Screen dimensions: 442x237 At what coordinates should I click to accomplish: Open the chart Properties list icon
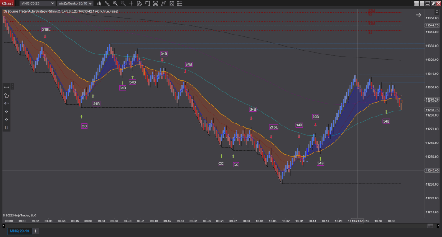180,3
